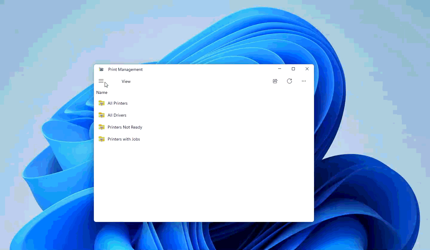Screen dimensions: 430x250
Task: Minimize the Print Management window
Action: 280,69
